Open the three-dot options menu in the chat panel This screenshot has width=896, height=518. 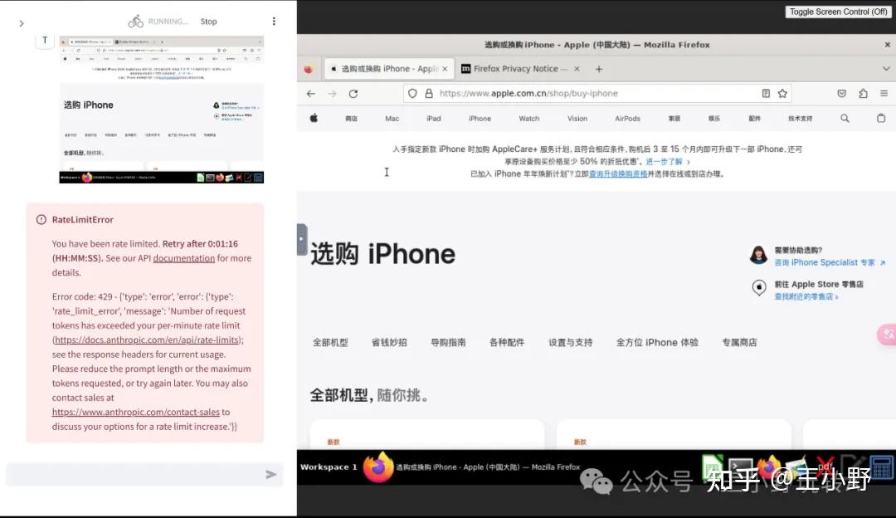[x=274, y=21]
